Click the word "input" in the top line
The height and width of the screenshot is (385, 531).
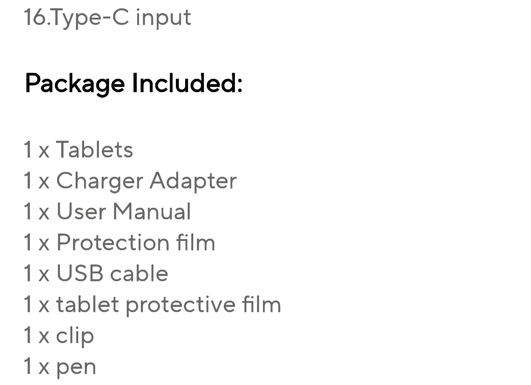pos(163,18)
